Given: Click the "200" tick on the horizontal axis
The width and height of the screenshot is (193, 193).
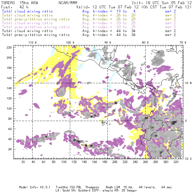Looking at the screenshot, I should (x=115, y=162).
